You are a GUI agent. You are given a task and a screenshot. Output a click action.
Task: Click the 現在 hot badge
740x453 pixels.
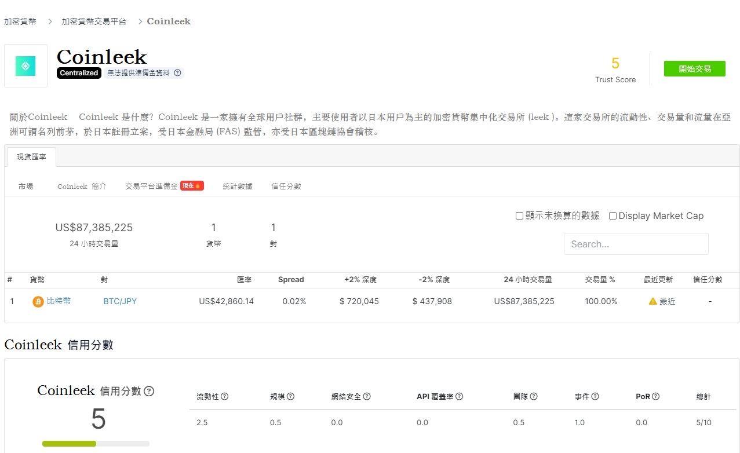click(192, 186)
